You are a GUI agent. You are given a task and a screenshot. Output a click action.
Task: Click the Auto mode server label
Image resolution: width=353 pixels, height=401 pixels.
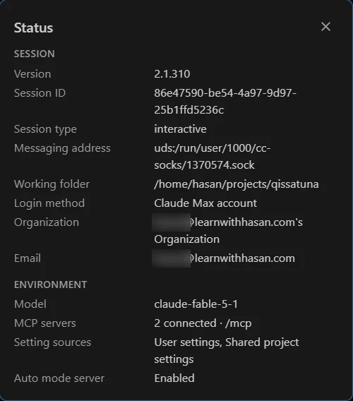pyautogui.click(x=59, y=378)
